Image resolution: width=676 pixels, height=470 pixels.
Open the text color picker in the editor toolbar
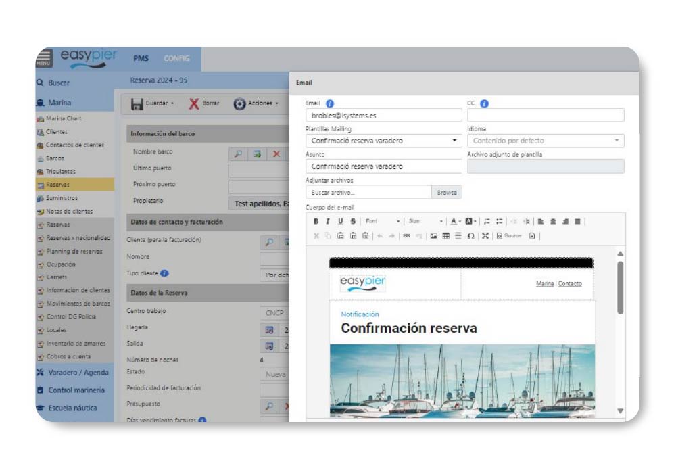(x=456, y=221)
